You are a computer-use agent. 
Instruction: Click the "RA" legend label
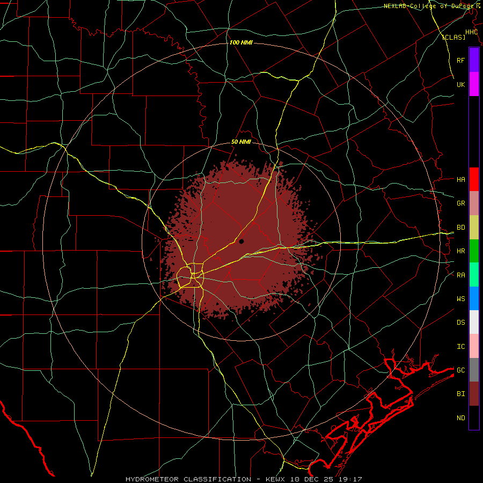tap(460, 275)
